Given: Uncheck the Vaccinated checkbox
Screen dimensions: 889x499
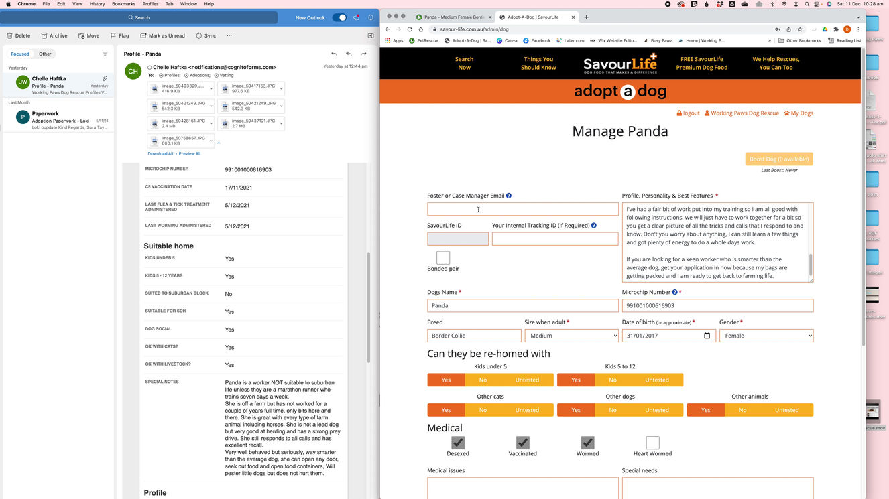Looking at the screenshot, I should point(523,443).
